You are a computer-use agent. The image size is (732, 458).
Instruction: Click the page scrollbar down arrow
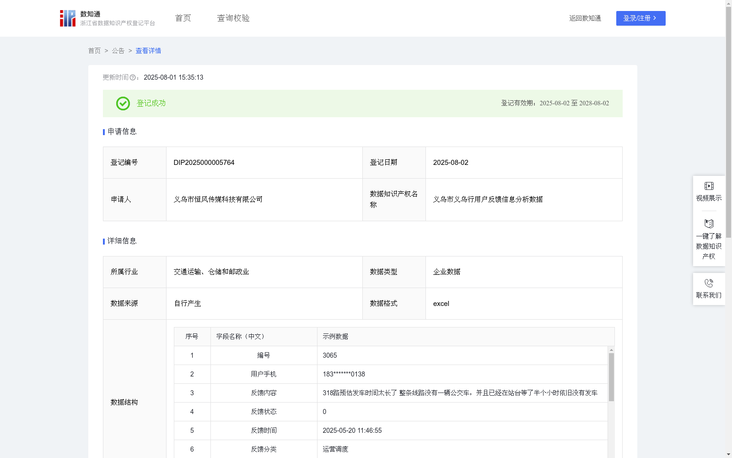tap(728, 454)
